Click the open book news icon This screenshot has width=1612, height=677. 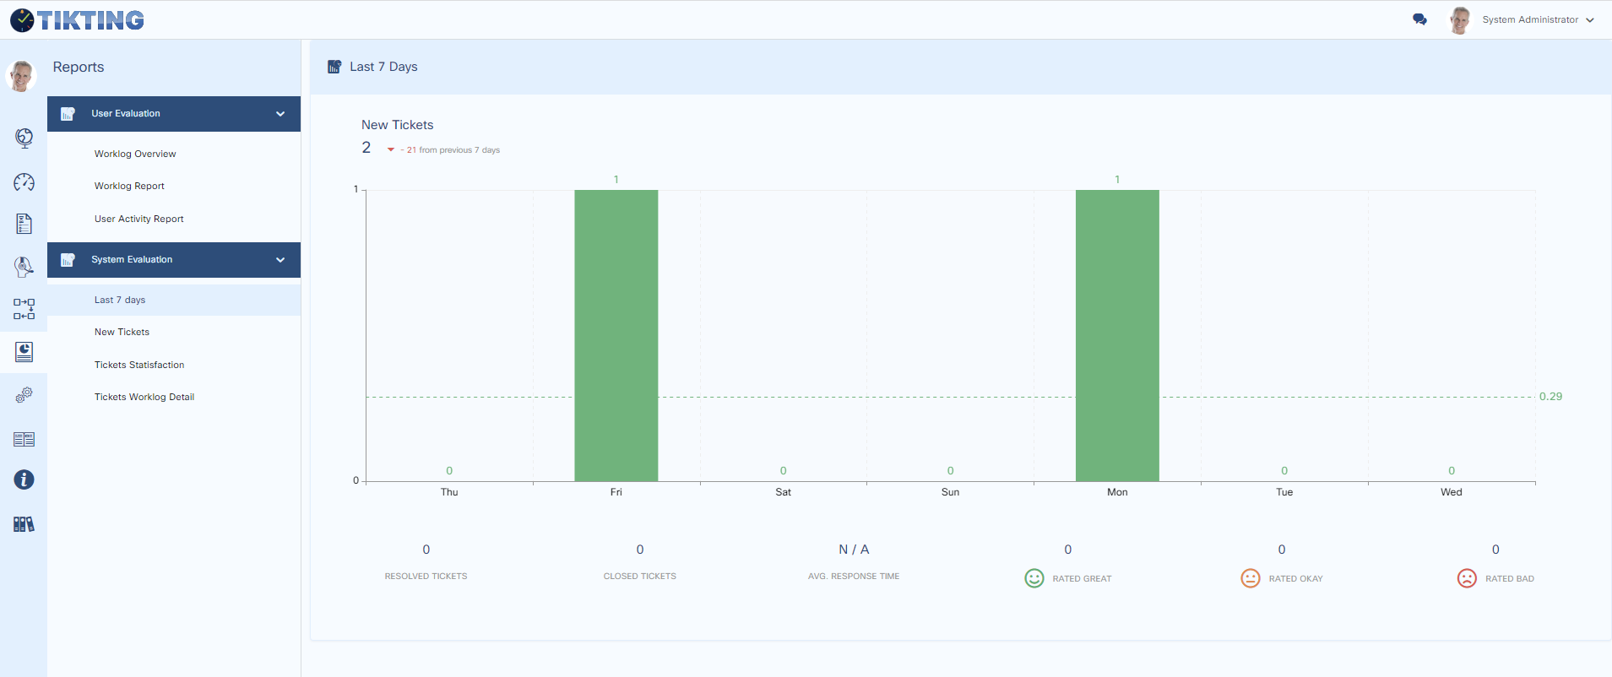coord(24,439)
